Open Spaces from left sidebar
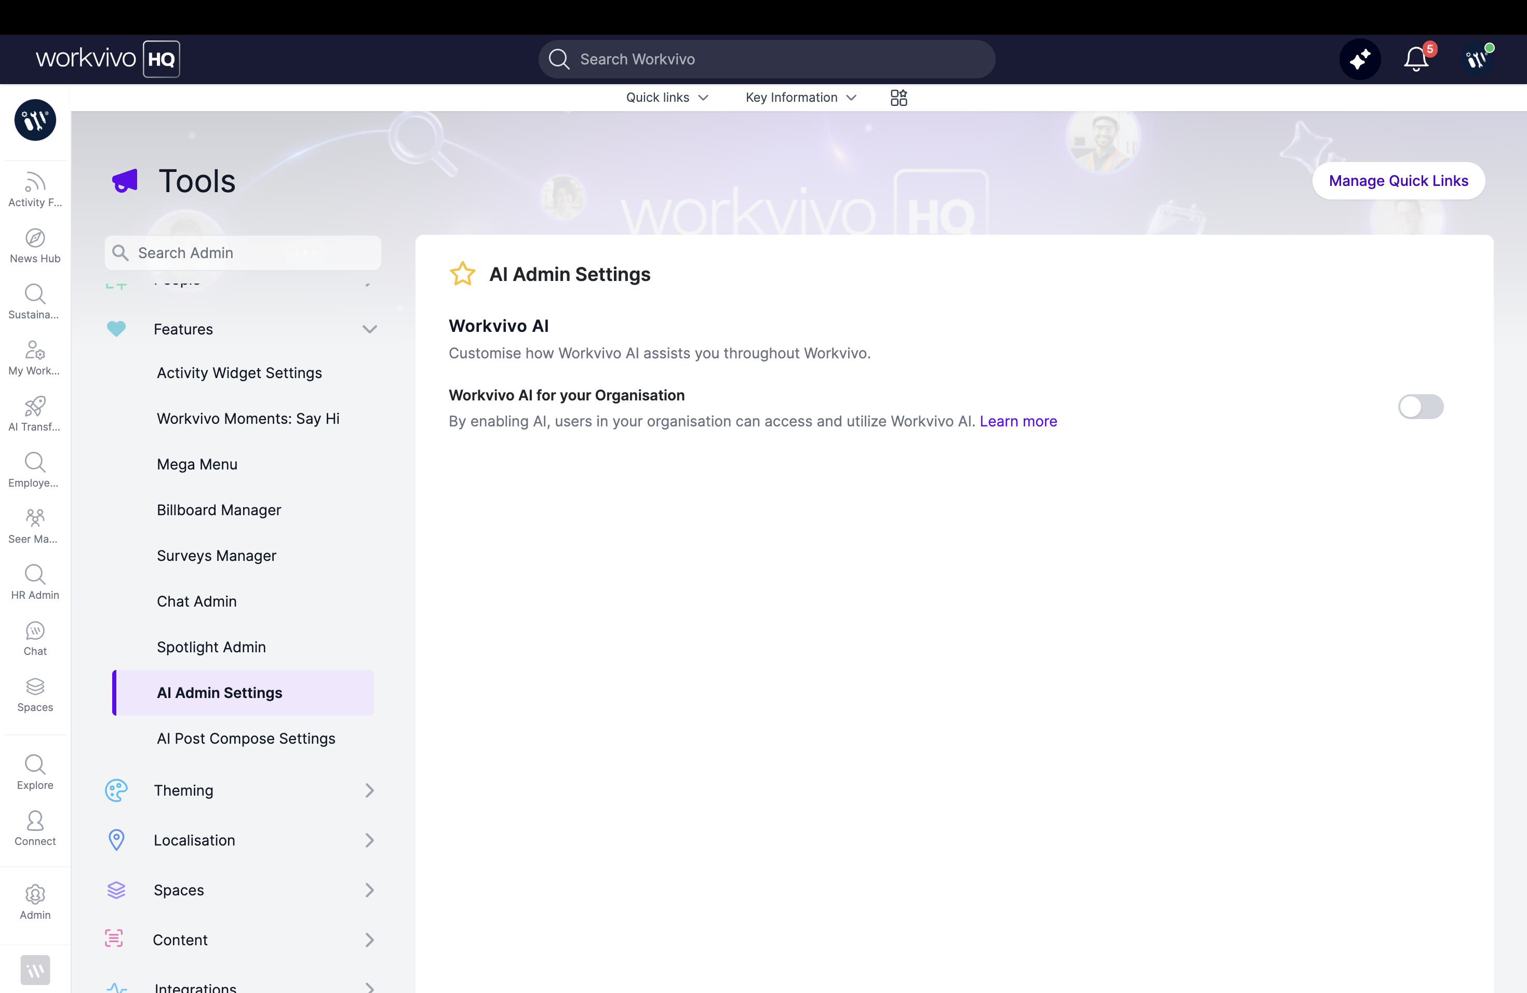 (x=35, y=695)
